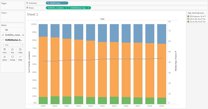This screenshot has width=208, height=109.
Task: Select the SUM(No_residents) marks tab
Action: (14, 35)
